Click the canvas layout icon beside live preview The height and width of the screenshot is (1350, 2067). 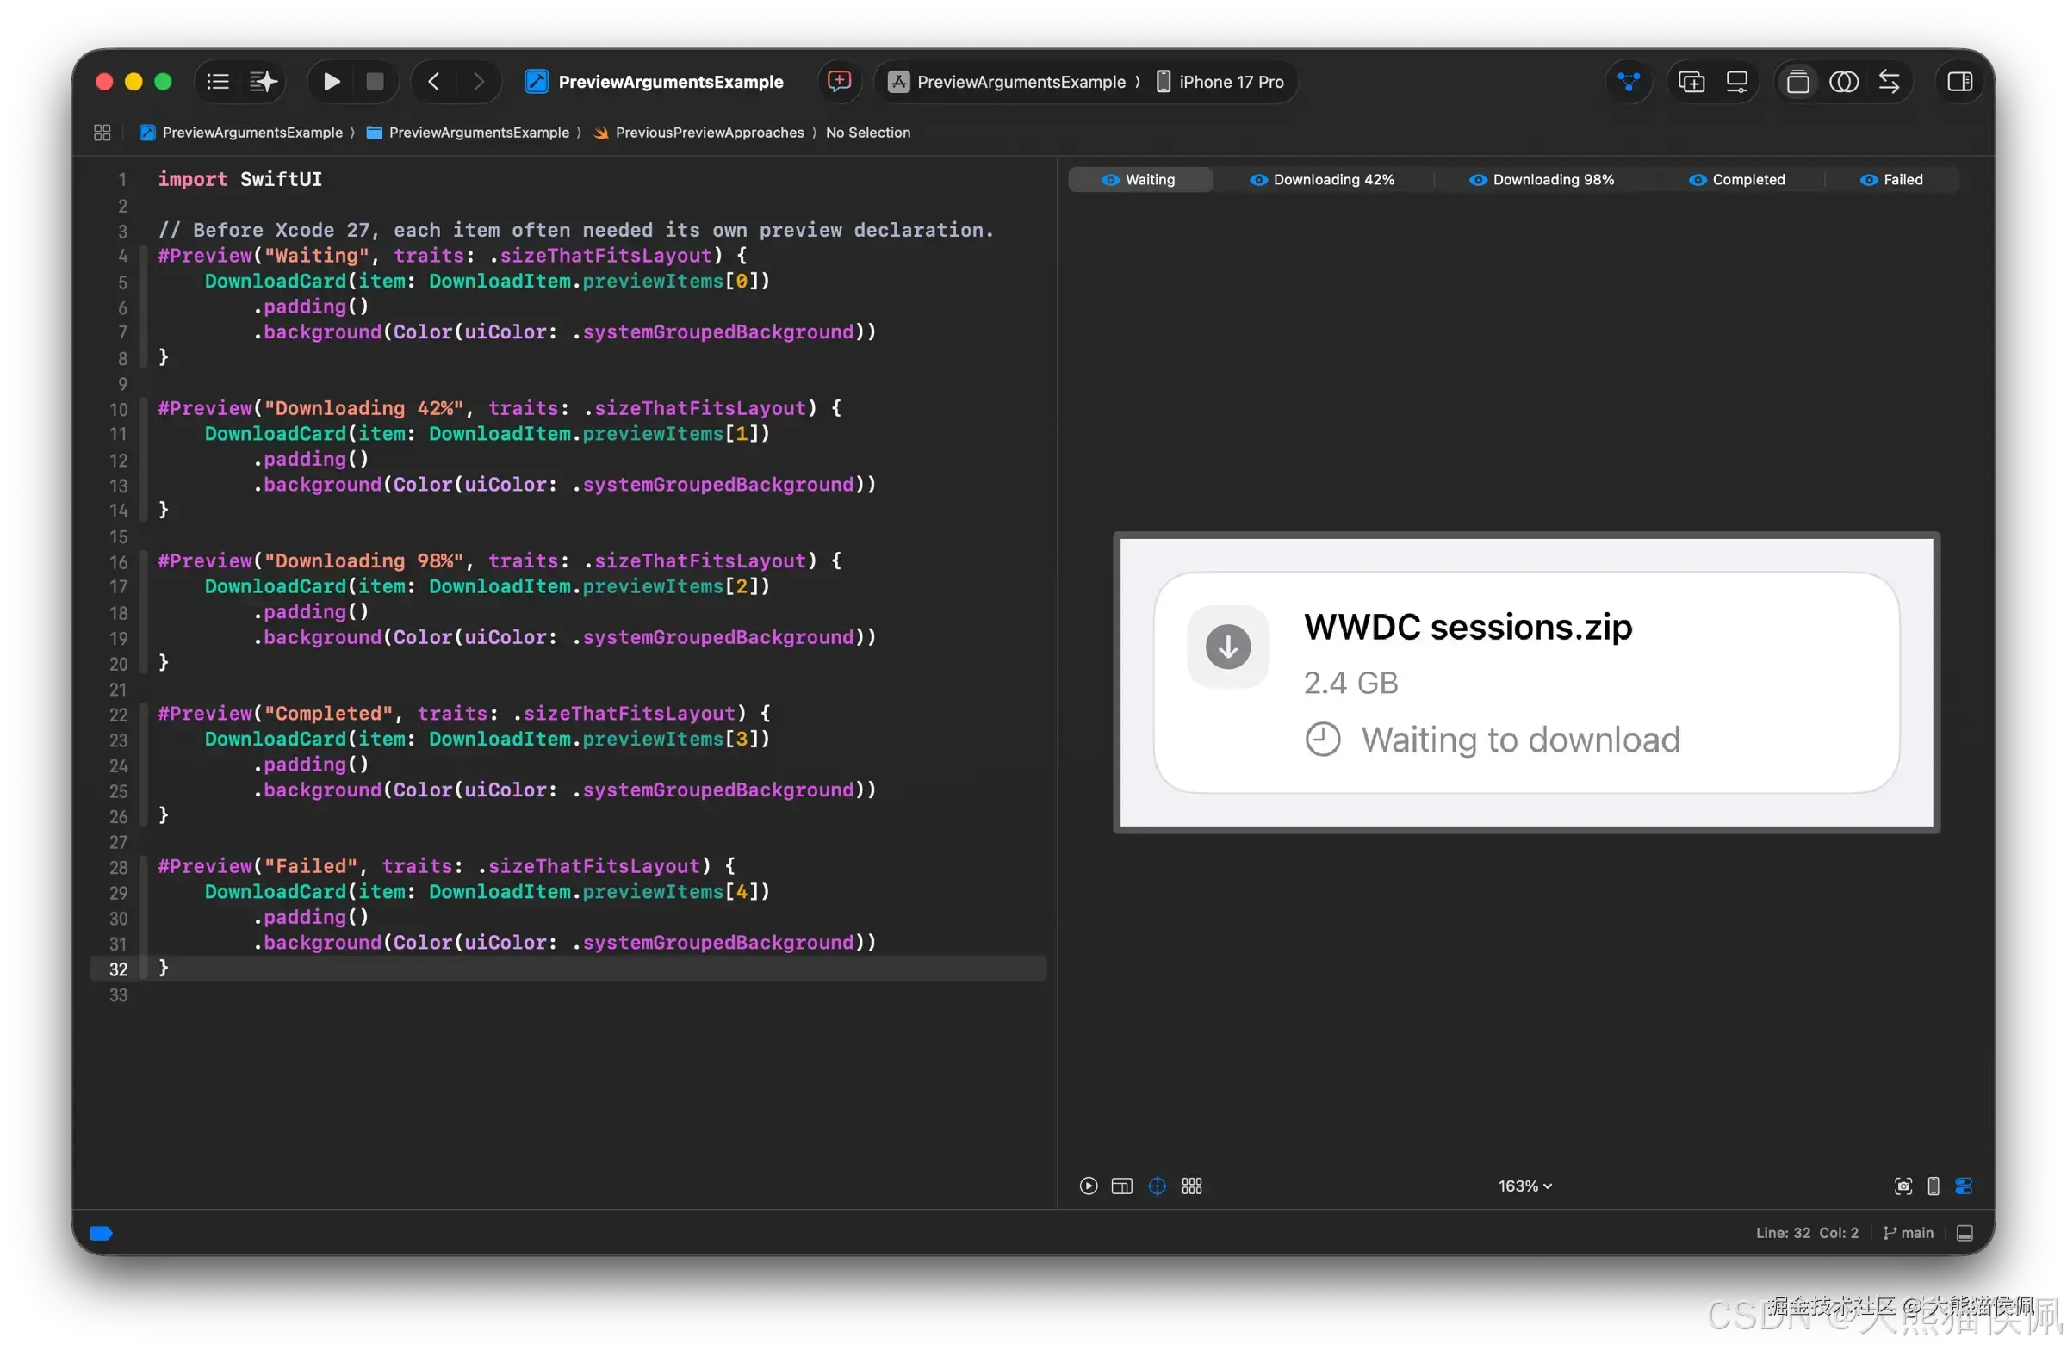[x=1122, y=1186]
